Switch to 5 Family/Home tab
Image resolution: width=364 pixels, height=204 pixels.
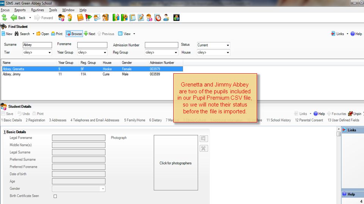[x=135, y=120]
